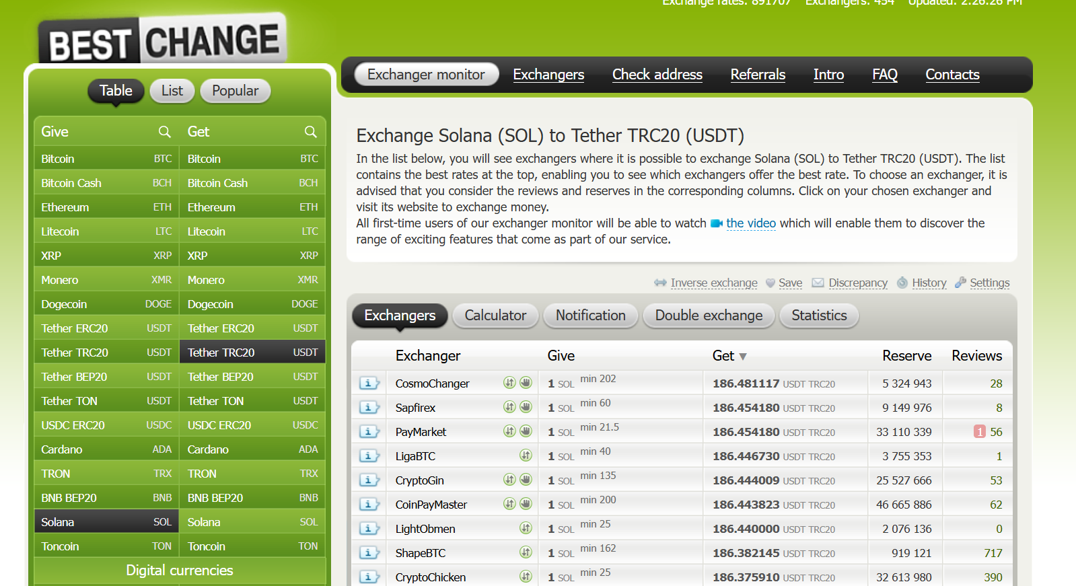Sort by the Get column arrow
The height and width of the screenshot is (586, 1076).
743,357
